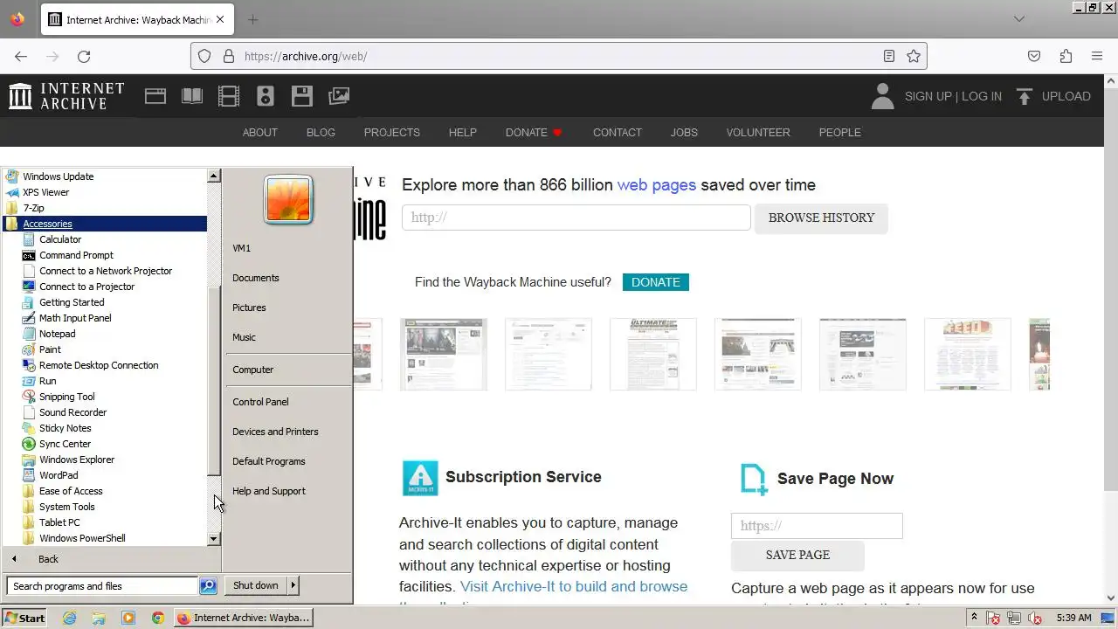Open Default Programs
The image size is (1118, 629).
tap(269, 461)
